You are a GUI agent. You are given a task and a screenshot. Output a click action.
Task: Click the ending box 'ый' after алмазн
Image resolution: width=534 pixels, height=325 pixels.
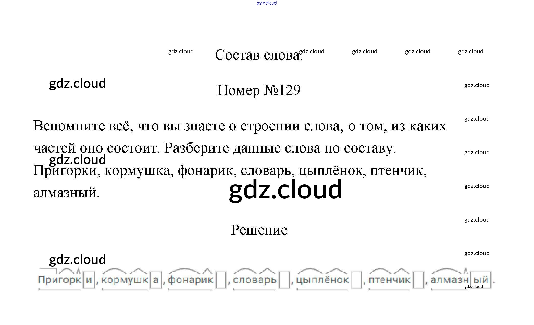click(481, 280)
